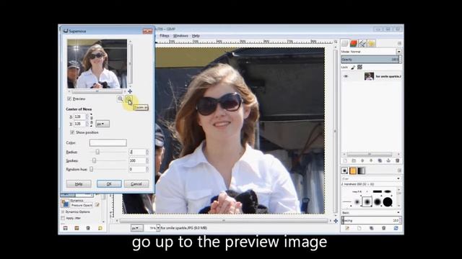
Task: Anchor the floating layer
Action: click(388, 160)
